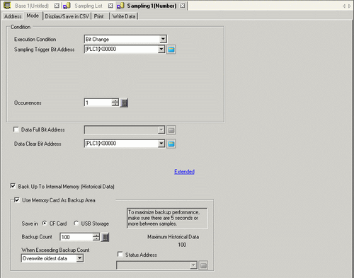The image size is (354, 278).
Task: Open keypad icon next to Backup Count
Action: point(105,237)
